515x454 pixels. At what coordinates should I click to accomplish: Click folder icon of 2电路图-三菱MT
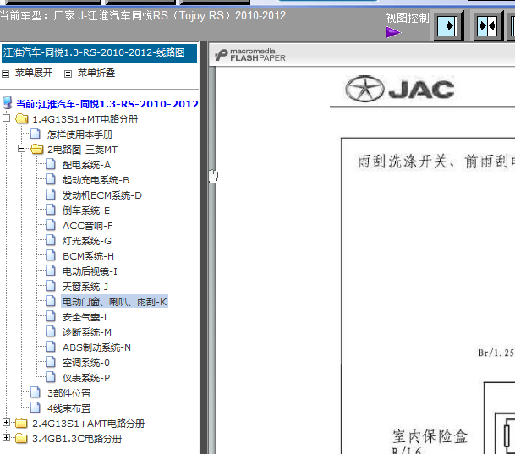coord(37,150)
